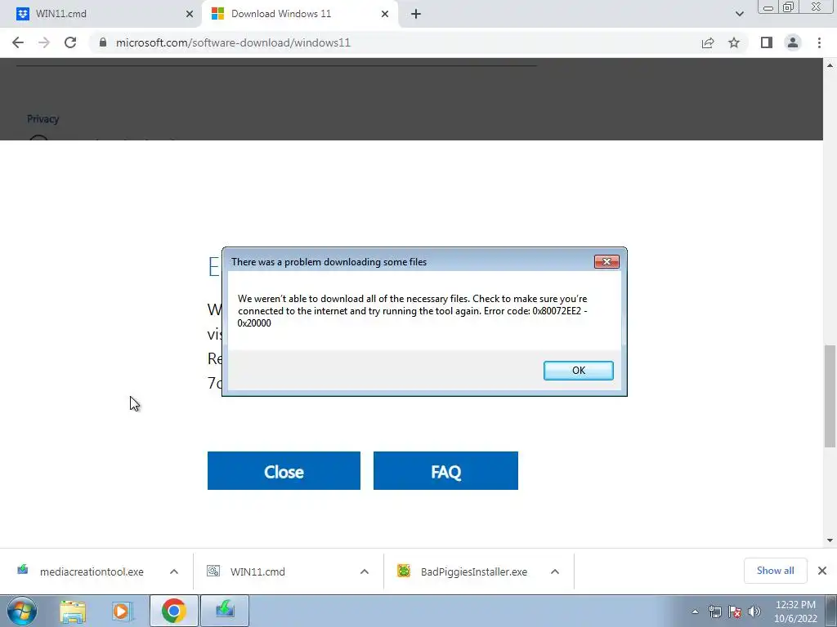Click the browser forward arrow
Screen dimensions: 837x627
pos(44,42)
